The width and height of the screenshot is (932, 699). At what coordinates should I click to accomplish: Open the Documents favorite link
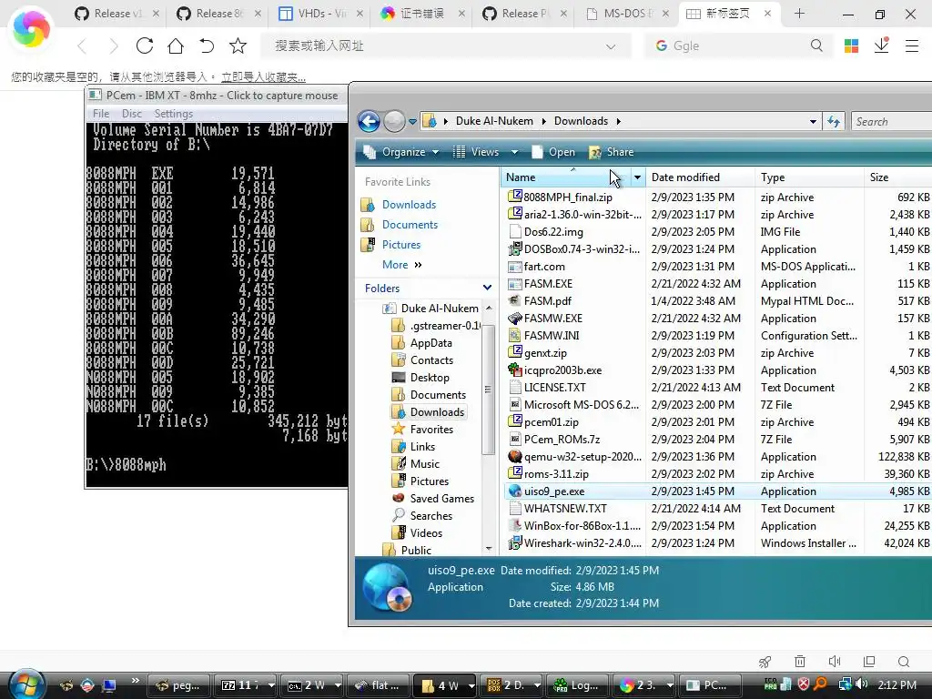tap(410, 225)
